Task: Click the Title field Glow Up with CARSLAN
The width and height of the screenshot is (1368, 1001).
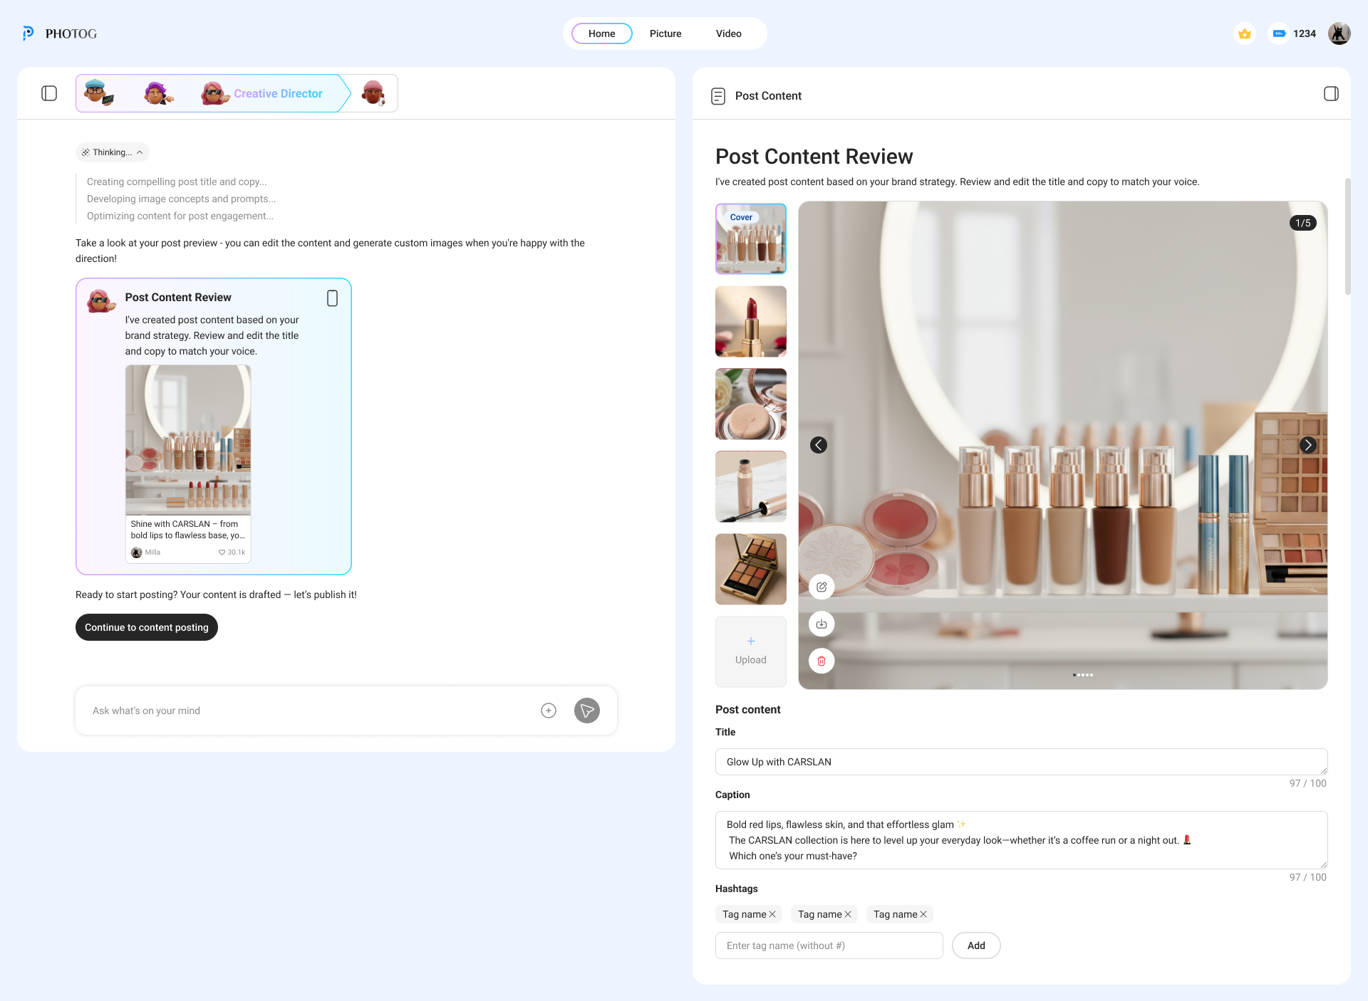Action: [x=1022, y=762]
